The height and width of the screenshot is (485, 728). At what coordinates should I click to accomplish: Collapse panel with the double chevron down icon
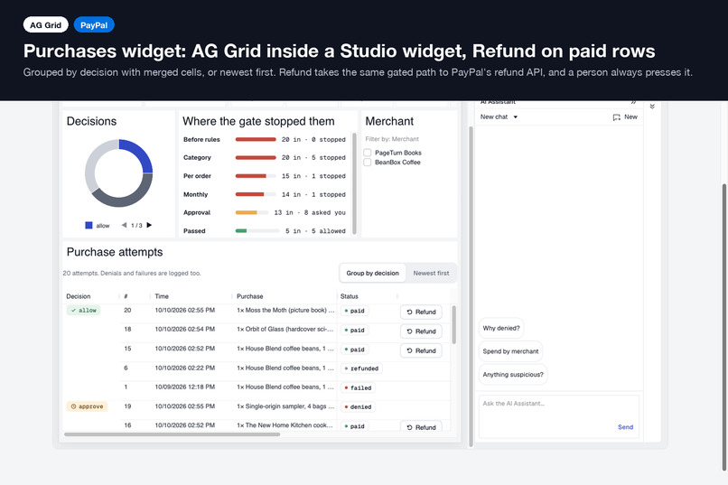click(x=652, y=107)
